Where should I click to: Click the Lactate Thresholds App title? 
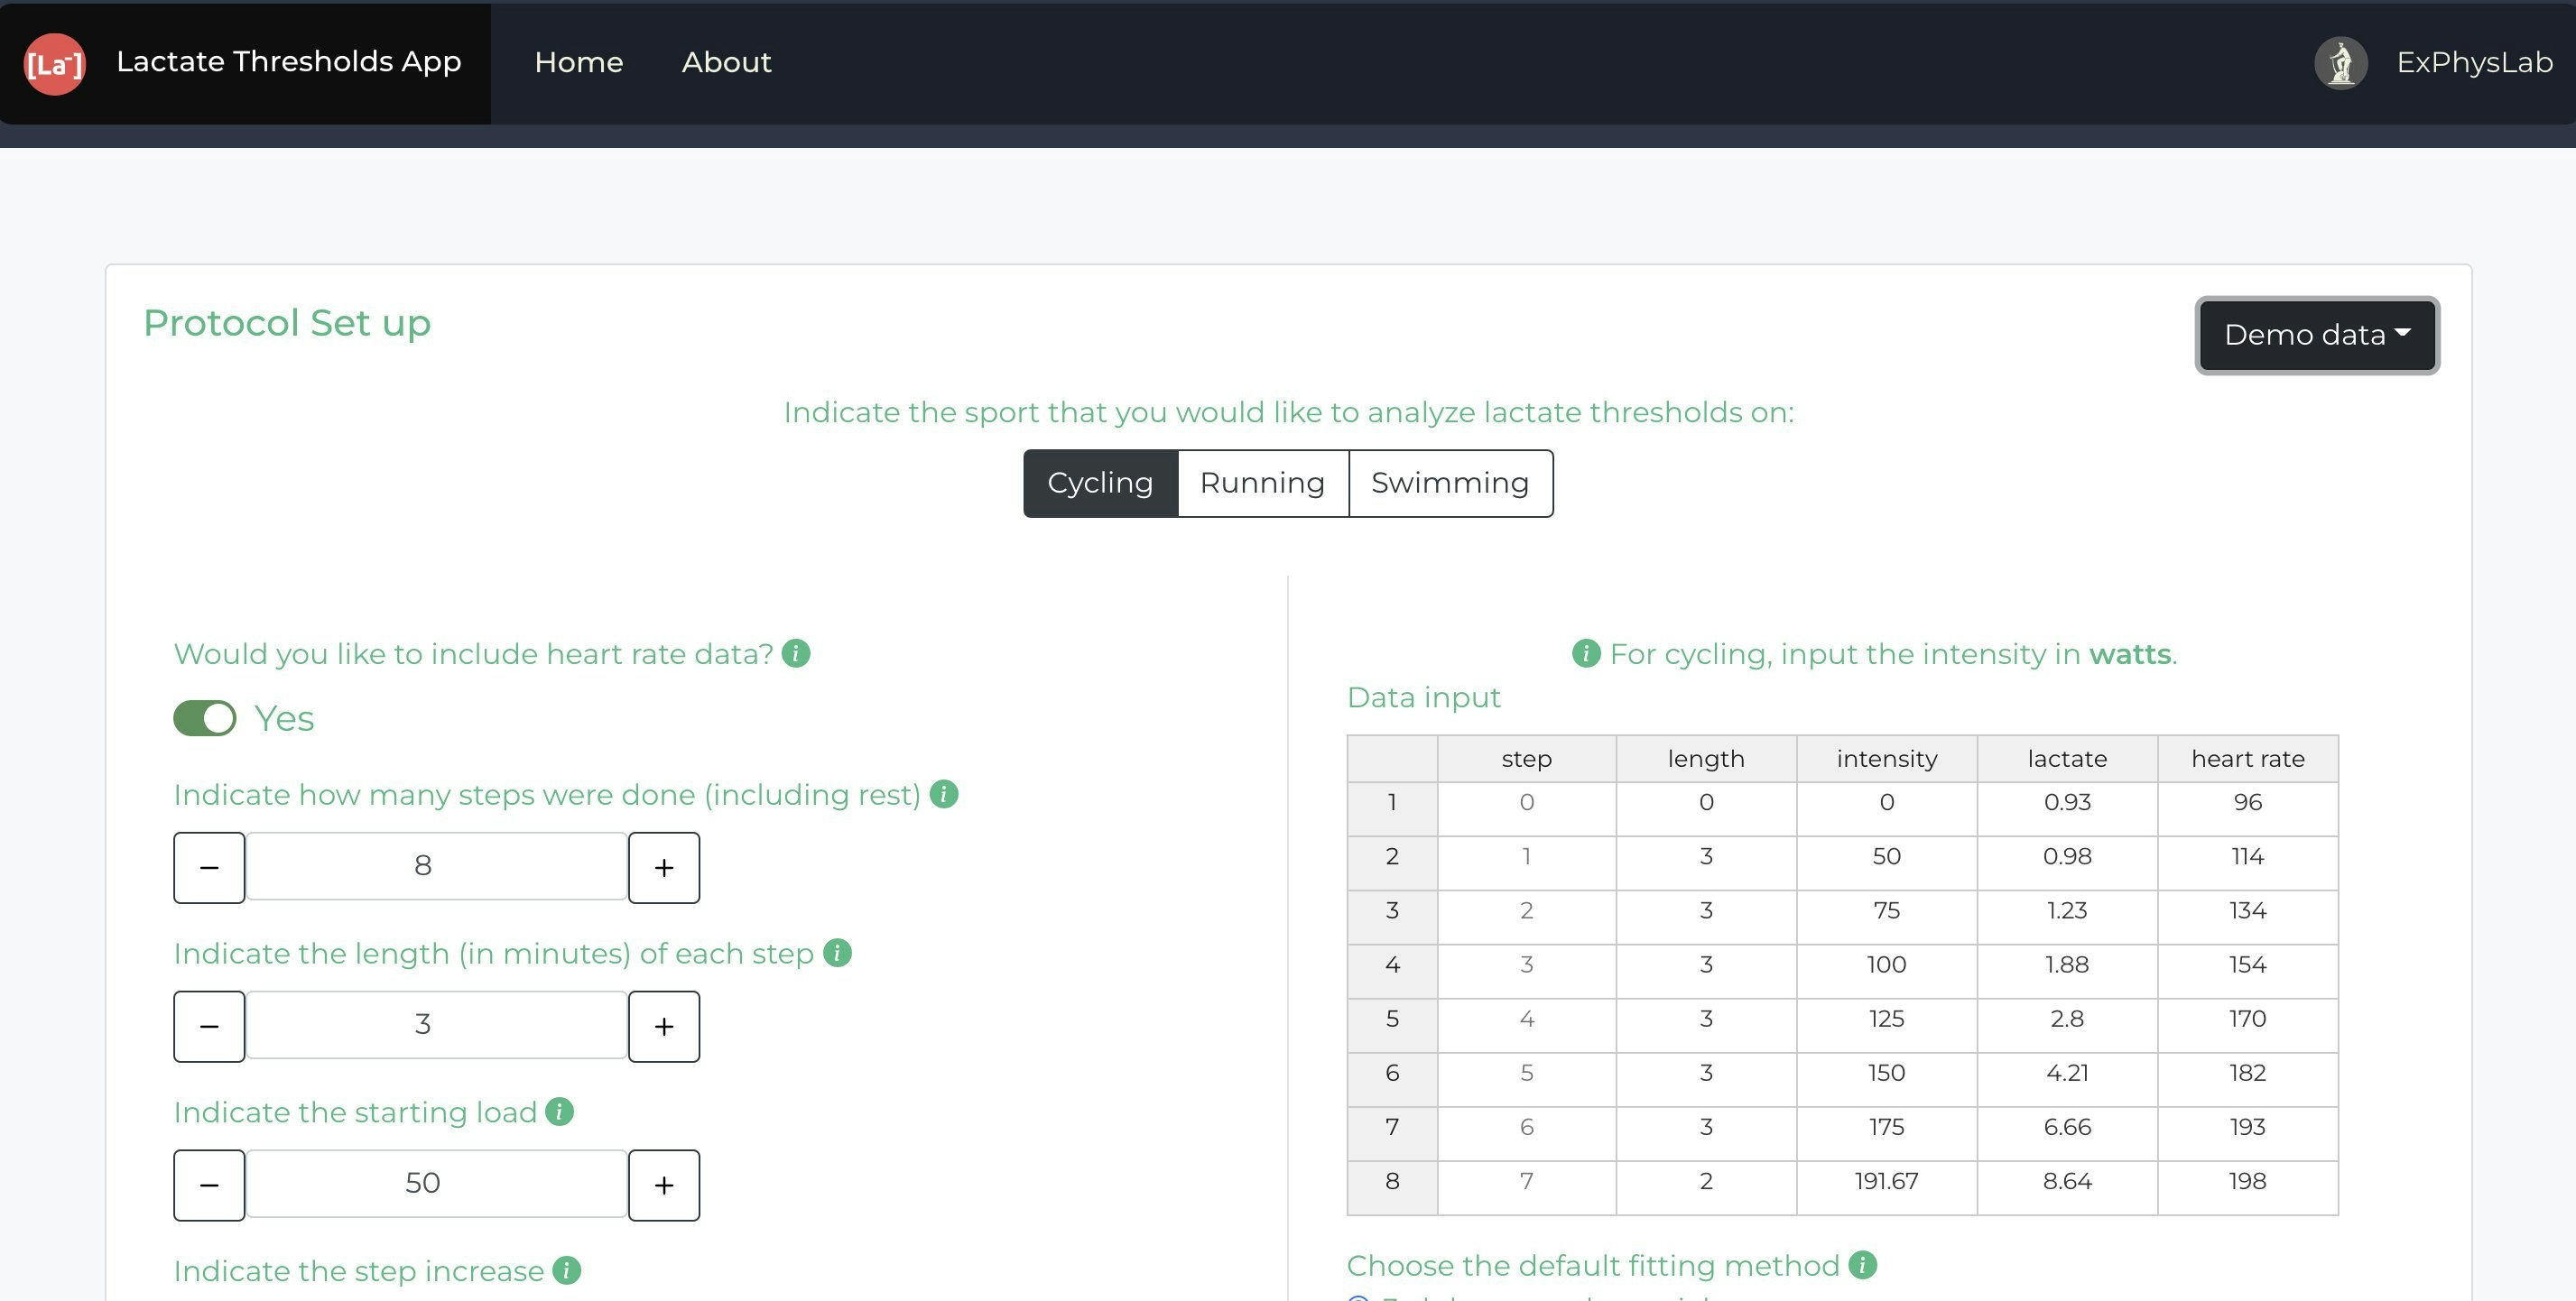pos(289,61)
